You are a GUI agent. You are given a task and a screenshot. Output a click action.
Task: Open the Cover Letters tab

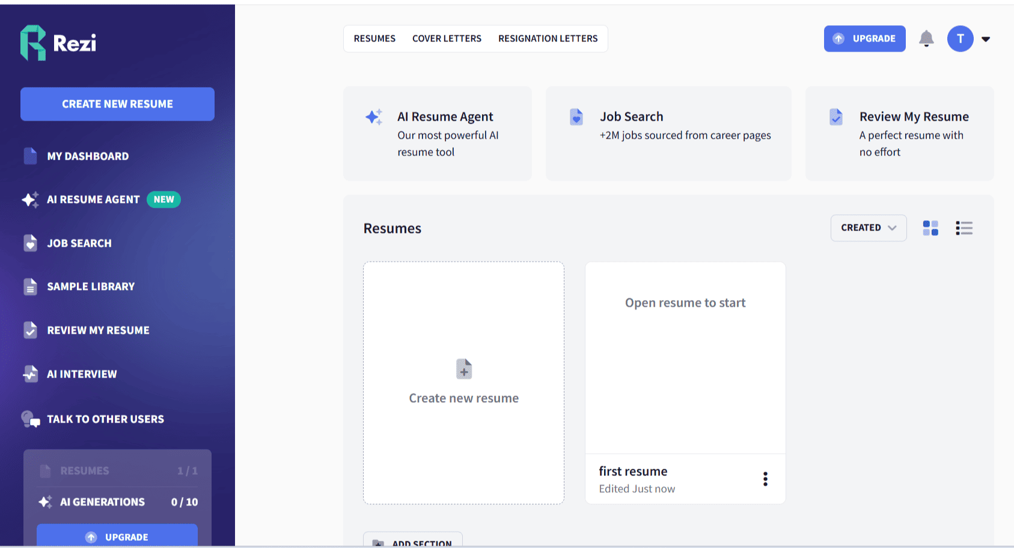point(447,38)
